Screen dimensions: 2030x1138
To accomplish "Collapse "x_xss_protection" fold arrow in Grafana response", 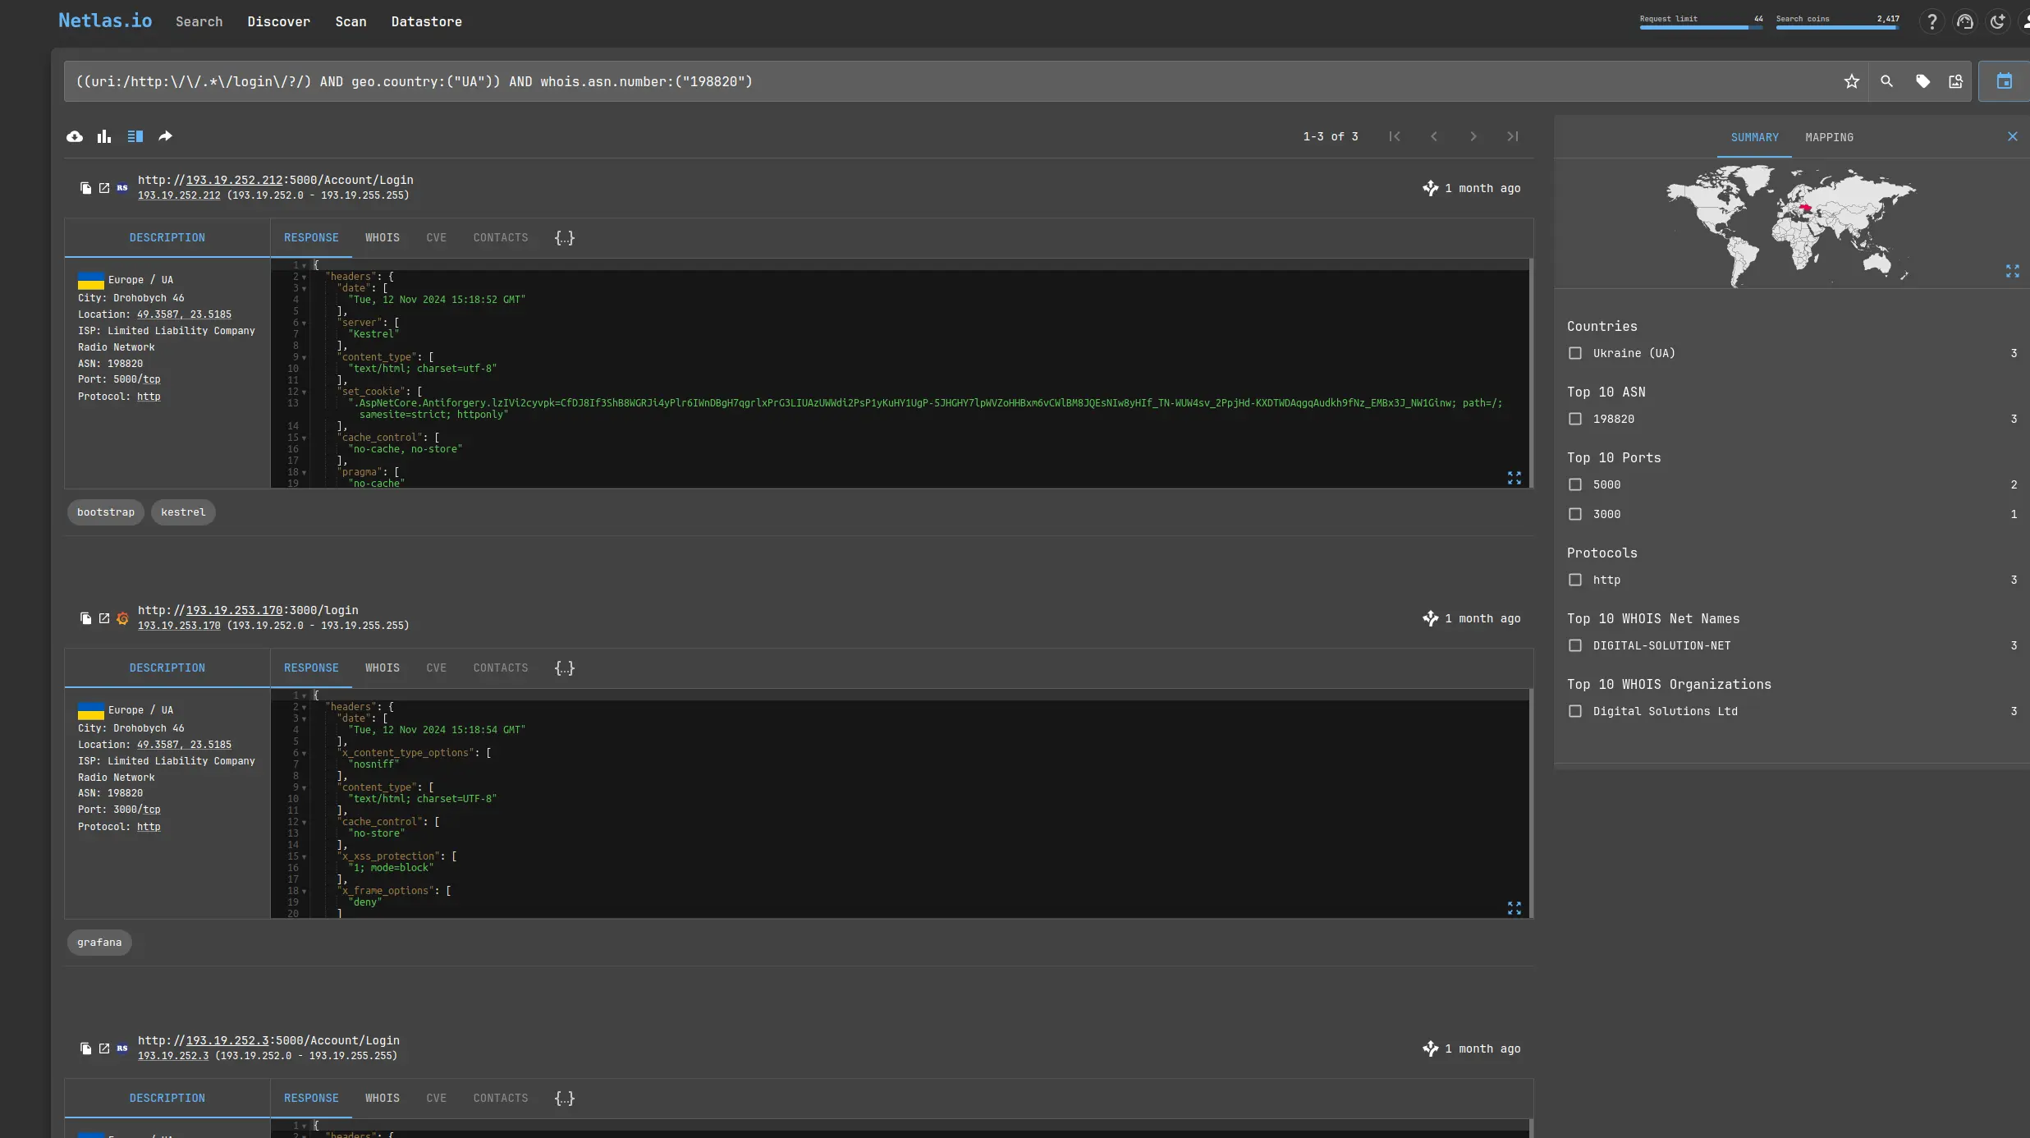I will point(304,857).
